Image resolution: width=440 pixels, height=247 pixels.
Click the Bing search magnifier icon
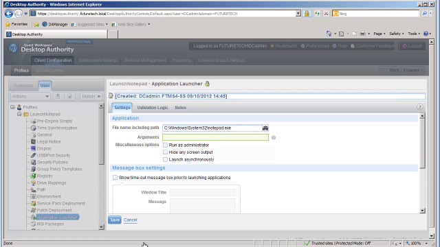pyautogui.click(x=425, y=14)
